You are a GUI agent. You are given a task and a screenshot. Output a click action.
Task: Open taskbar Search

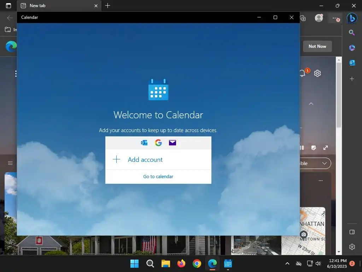150,263
